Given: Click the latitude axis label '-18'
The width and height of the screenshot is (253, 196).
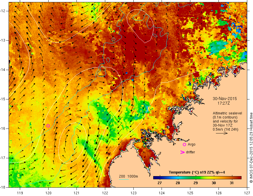Looking at the screenshot, I should click(3, 187).
